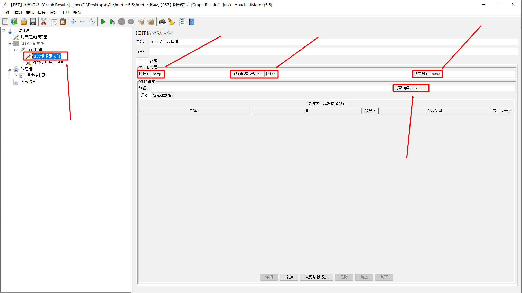The image size is (522, 293).
Task: Click the Search binoculars icon
Action: [162, 22]
